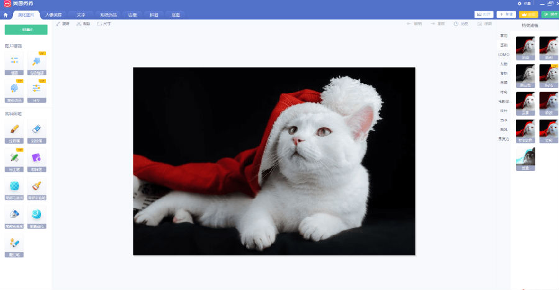The height and width of the screenshot is (290, 559).
Task: Open the 抠图 tab
Action: (176, 15)
